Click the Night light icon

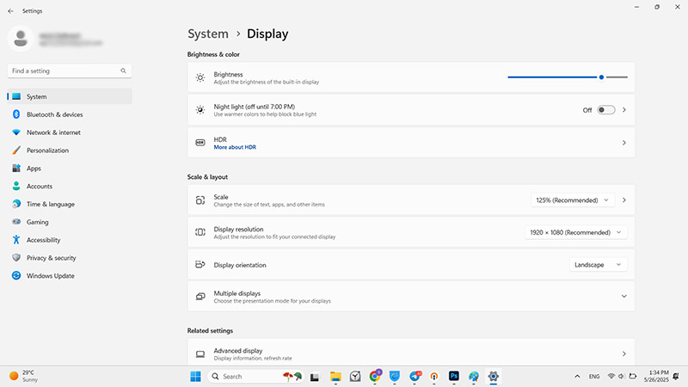point(200,110)
